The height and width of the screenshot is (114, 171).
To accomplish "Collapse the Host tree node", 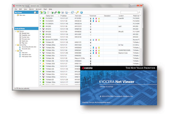I will 16,51.
